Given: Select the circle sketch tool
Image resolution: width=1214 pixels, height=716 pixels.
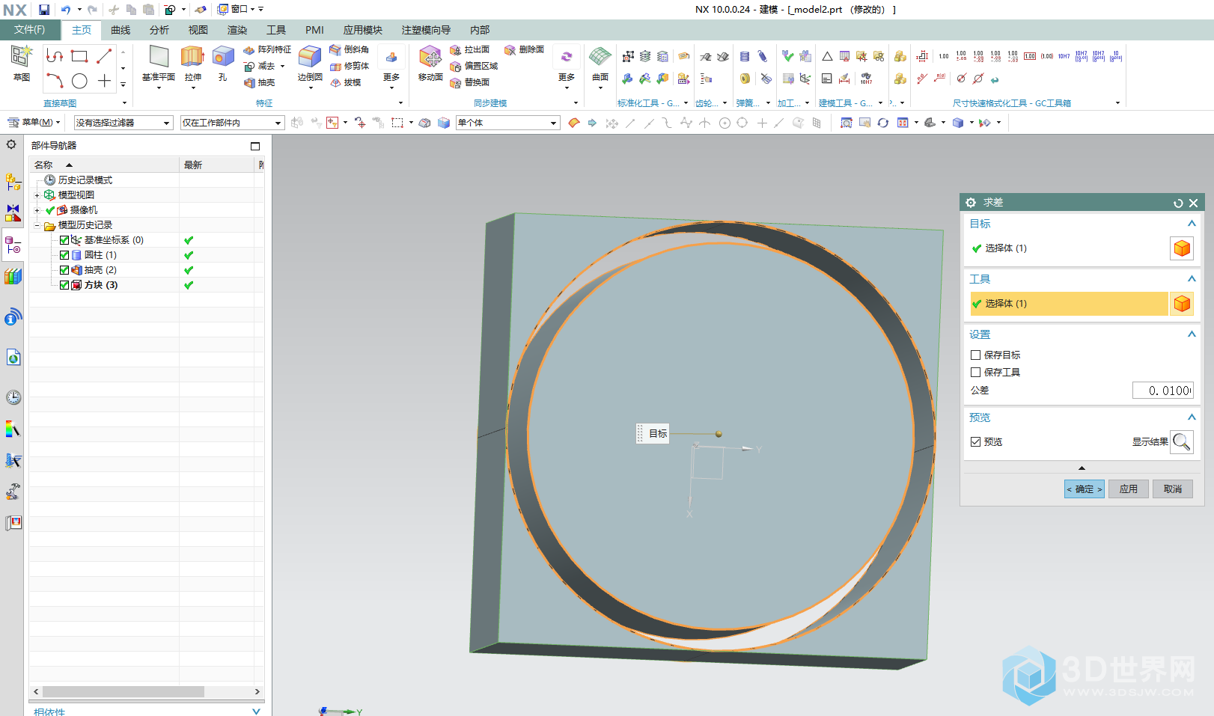Looking at the screenshot, I should [x=79, y=81].
